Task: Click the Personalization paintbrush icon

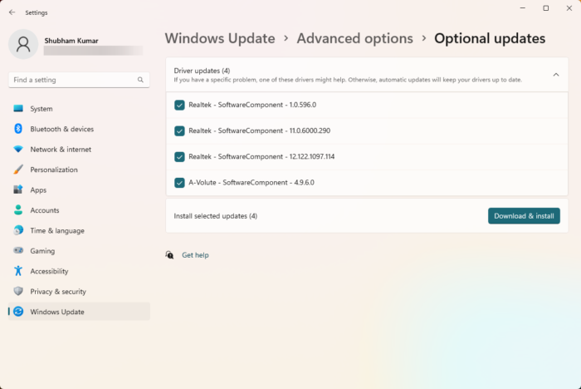Action: click(18, 170)
